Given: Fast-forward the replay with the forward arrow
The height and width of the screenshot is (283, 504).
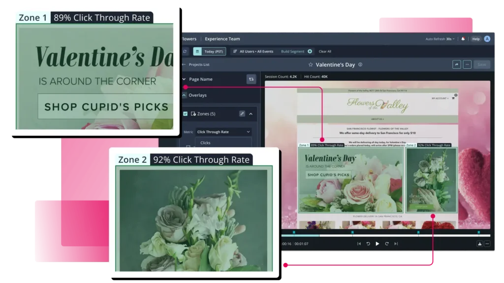Looking at the screenshot, I should pos(387,244).
